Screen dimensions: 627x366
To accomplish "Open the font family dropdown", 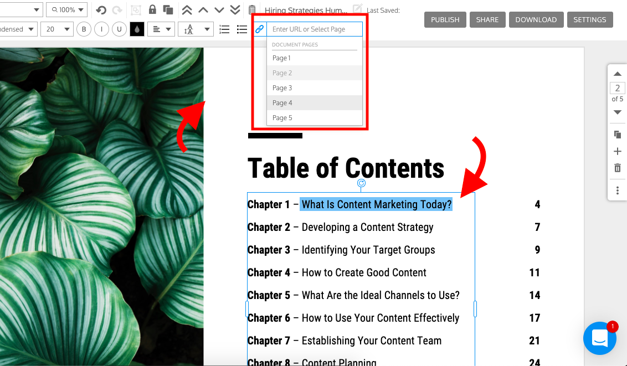I will click(18, 29).
